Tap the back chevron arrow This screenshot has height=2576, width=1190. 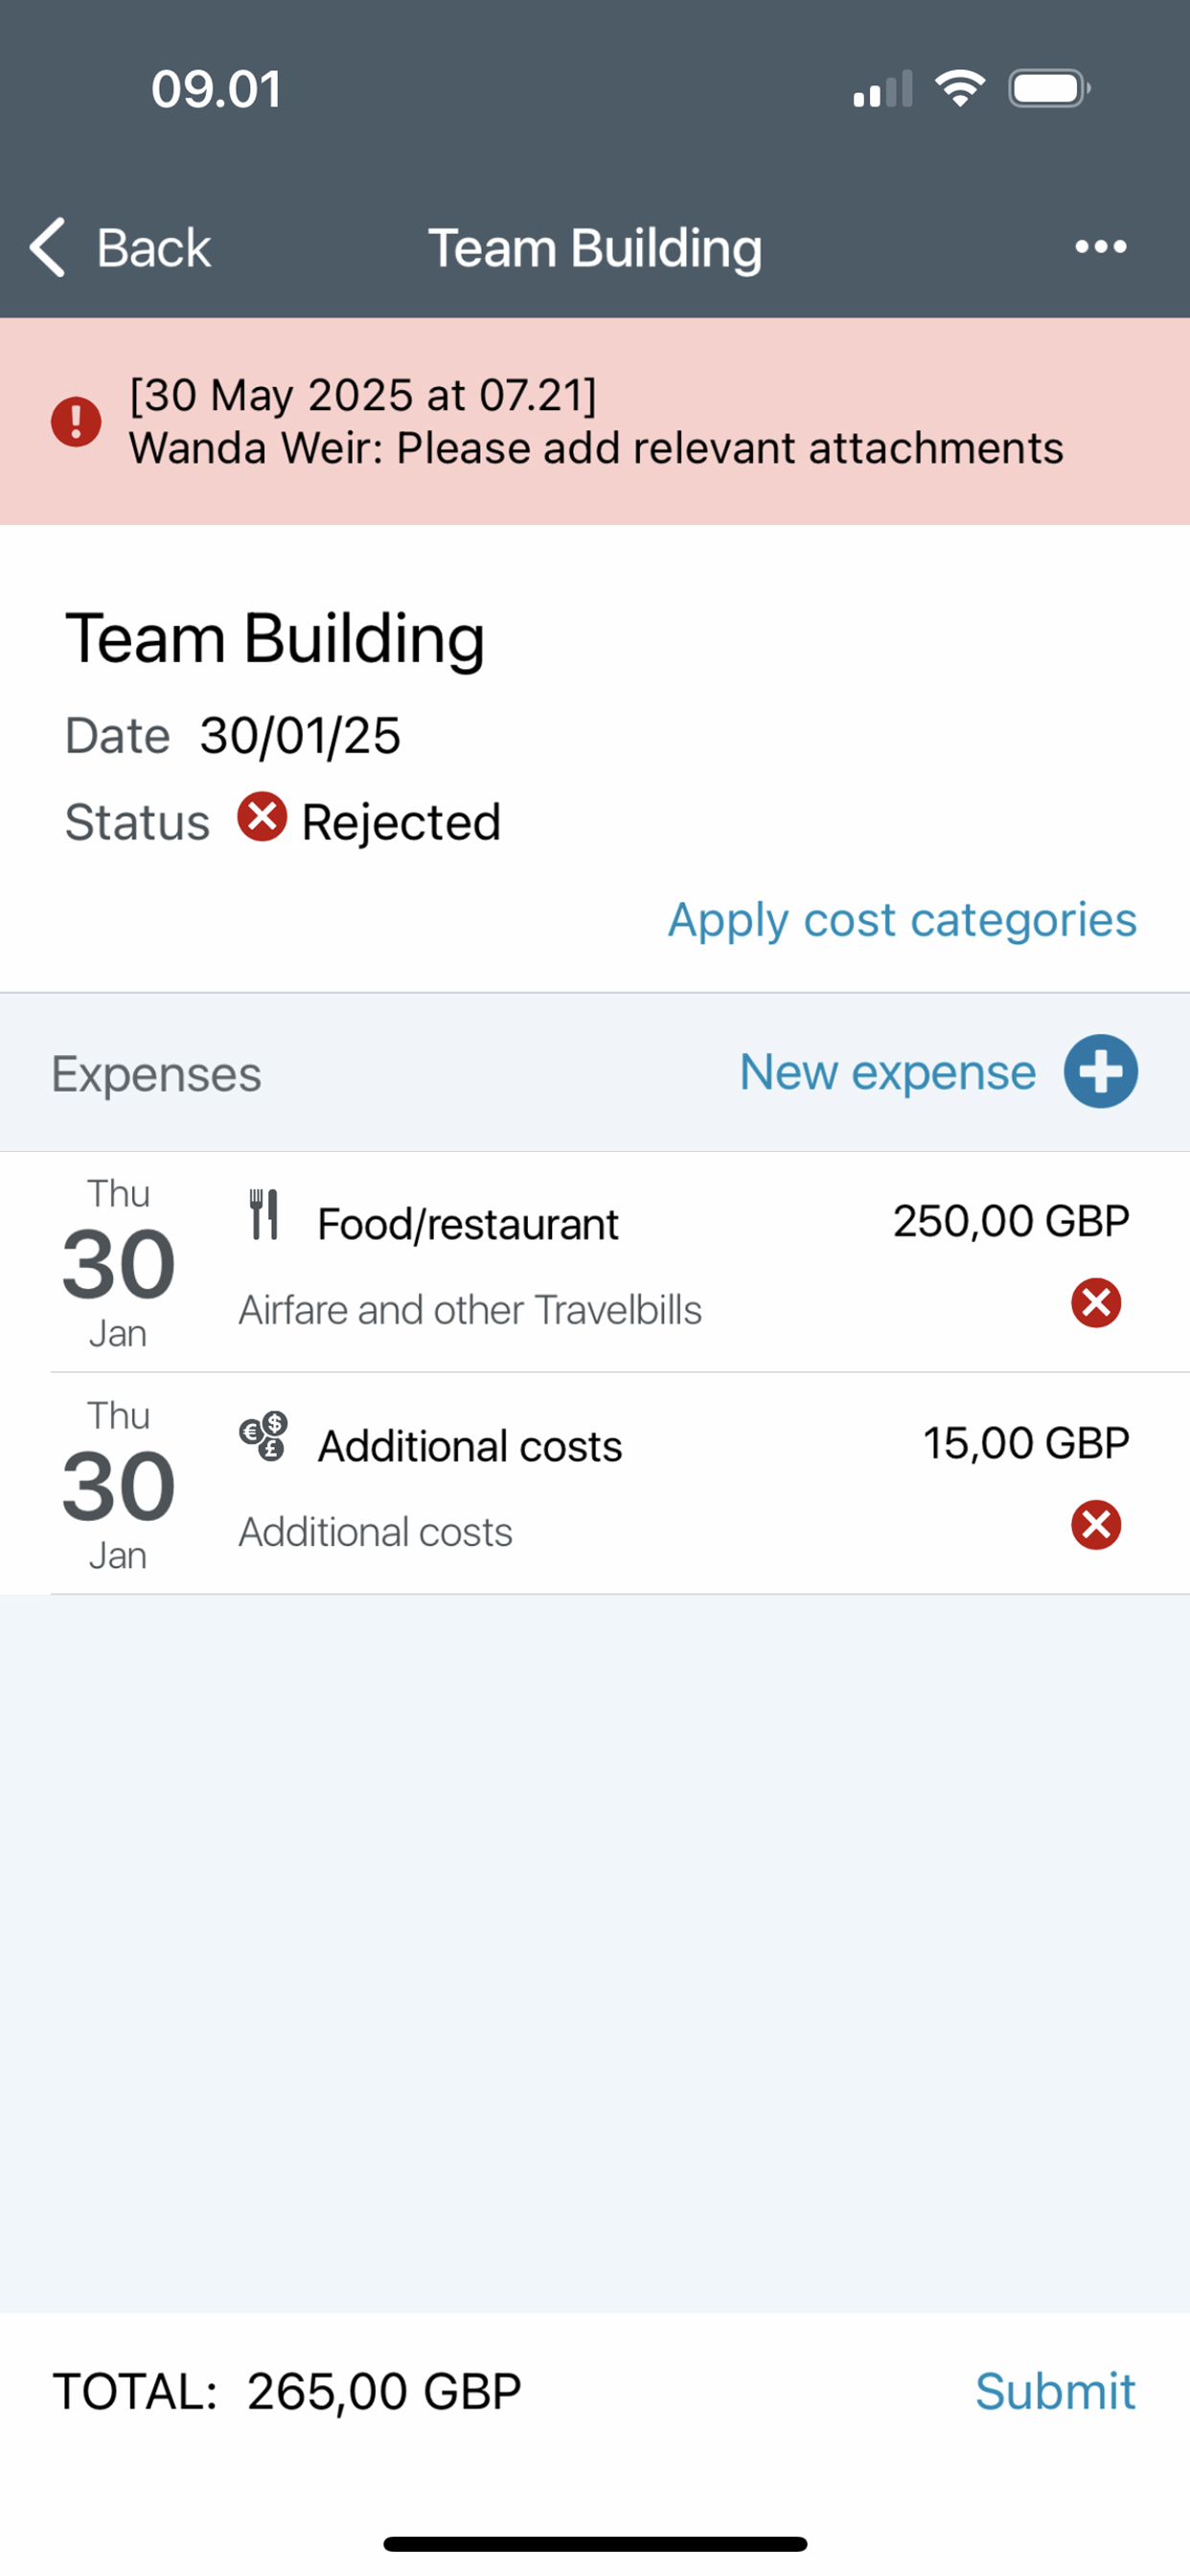click(48, 247)
